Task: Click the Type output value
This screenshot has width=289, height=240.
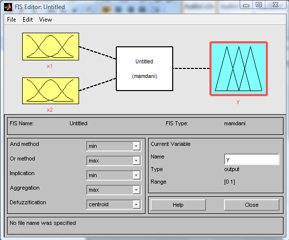Action: tap(232, 169)
